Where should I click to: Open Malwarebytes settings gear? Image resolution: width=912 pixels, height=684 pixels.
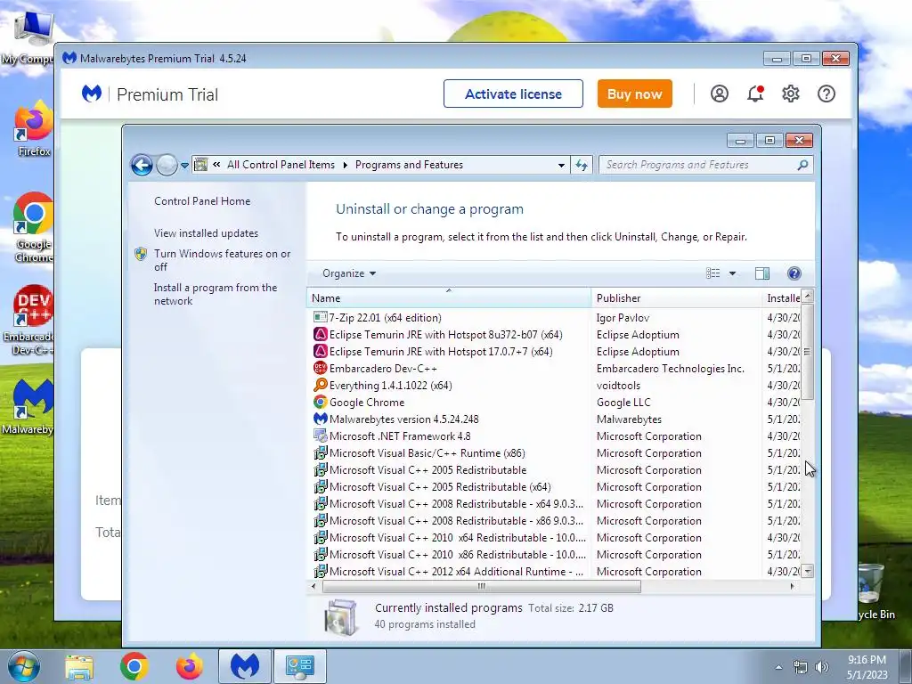791,94
